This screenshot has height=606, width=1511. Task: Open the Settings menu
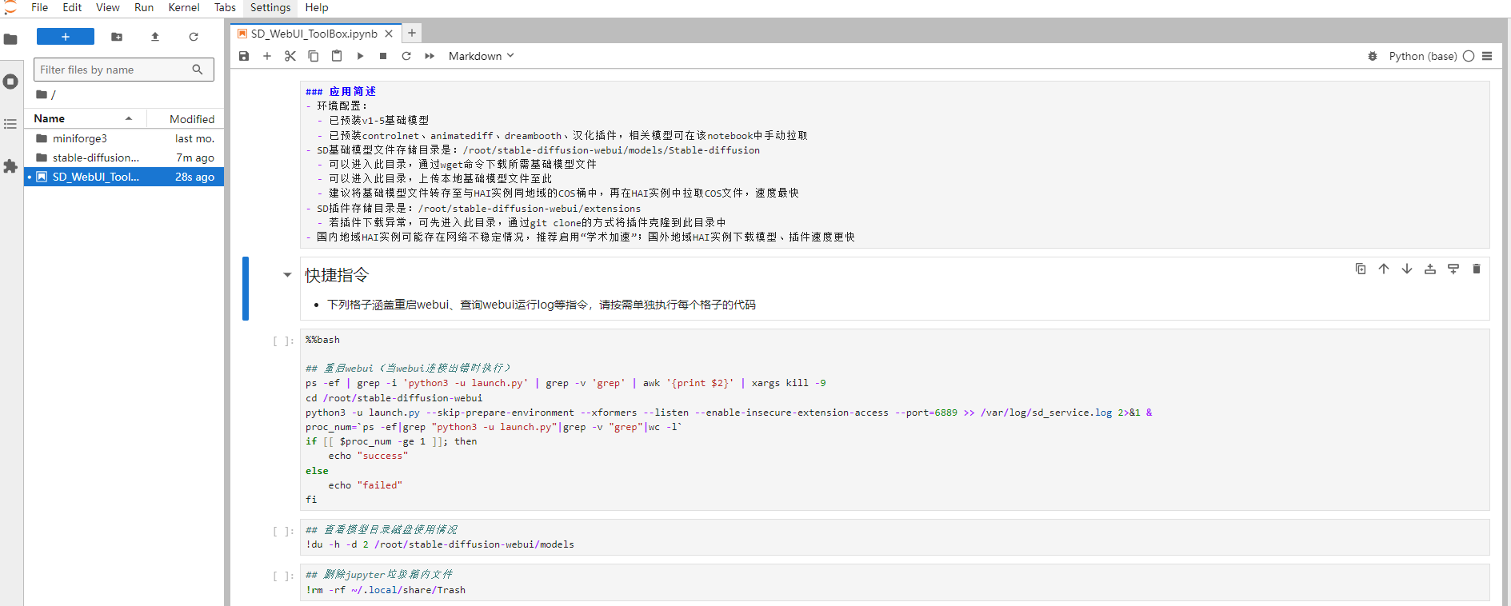[270, 7]
